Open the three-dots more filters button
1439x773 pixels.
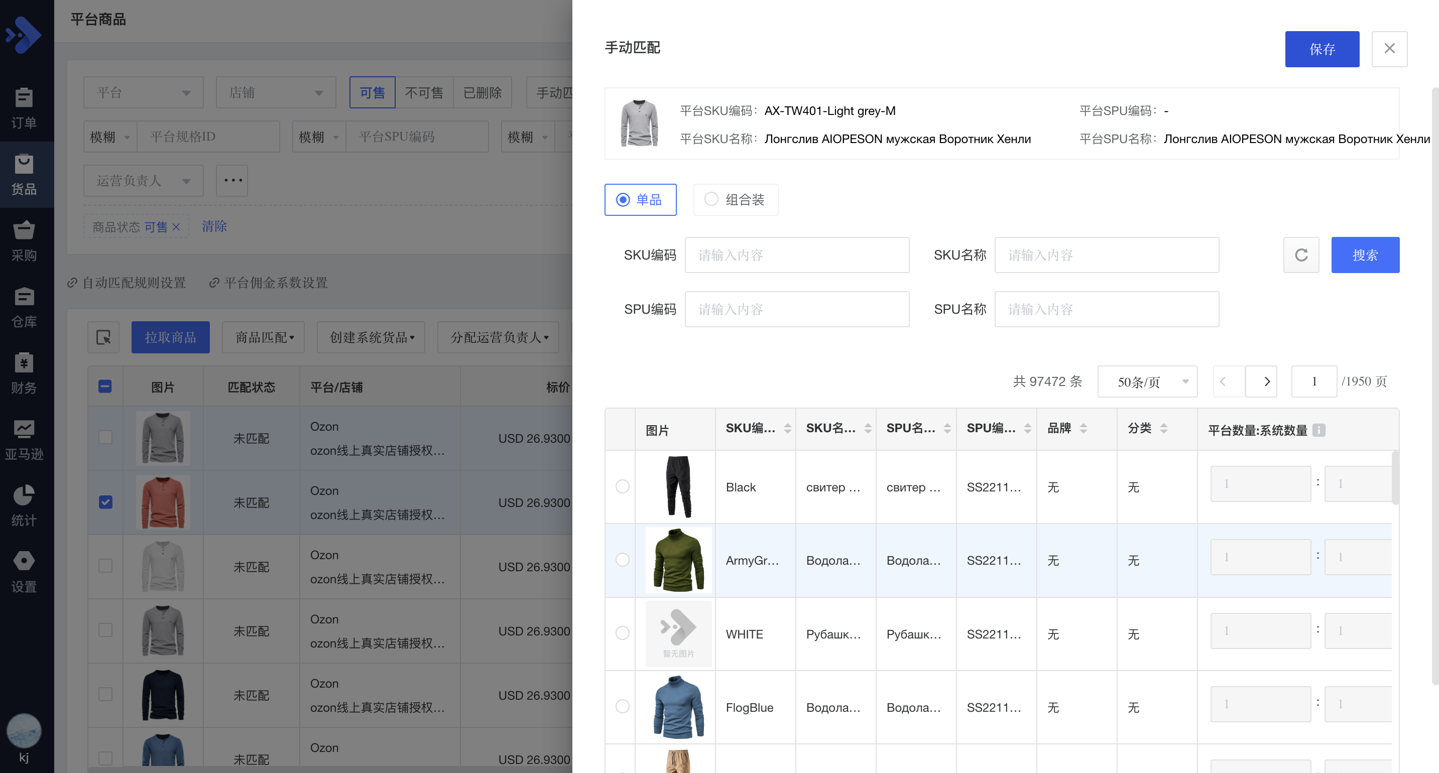click(x=232, y=180)
